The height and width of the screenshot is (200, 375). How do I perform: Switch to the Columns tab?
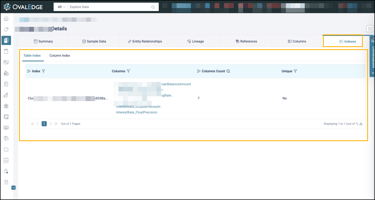tap(297, 41)
